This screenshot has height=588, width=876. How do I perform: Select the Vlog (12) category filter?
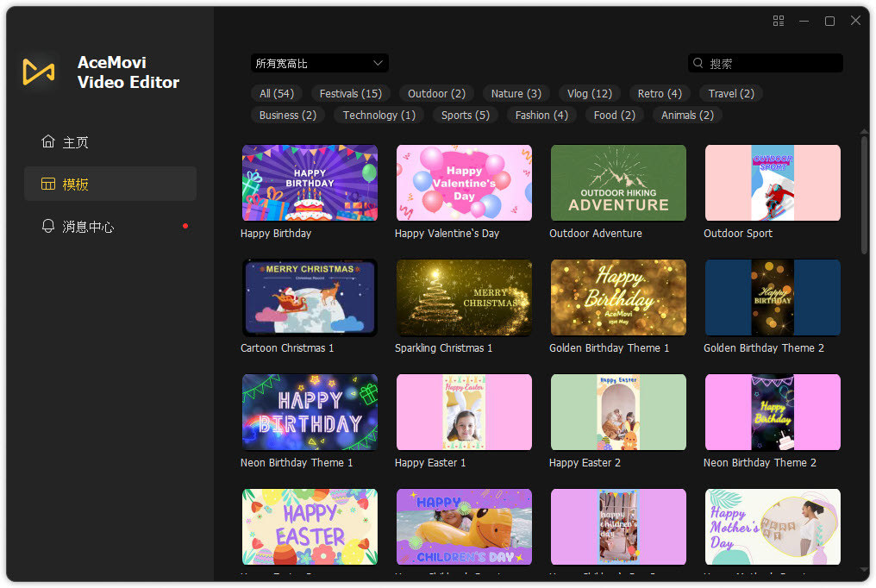coord(590,93)
